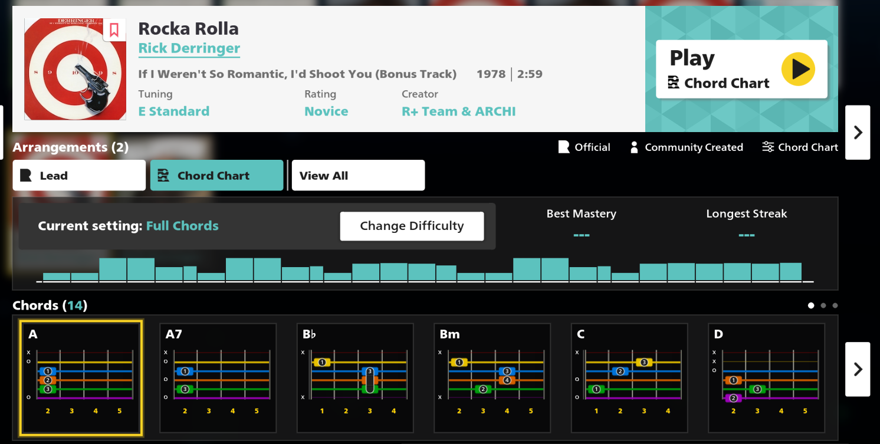Image resolution: width=880 pixels, height=444 pixels.
Task: Select the A7 chord diagram
Action: point(218,378)
